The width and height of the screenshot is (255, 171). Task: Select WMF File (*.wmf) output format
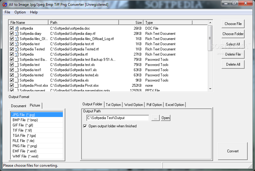click(37, 156)
